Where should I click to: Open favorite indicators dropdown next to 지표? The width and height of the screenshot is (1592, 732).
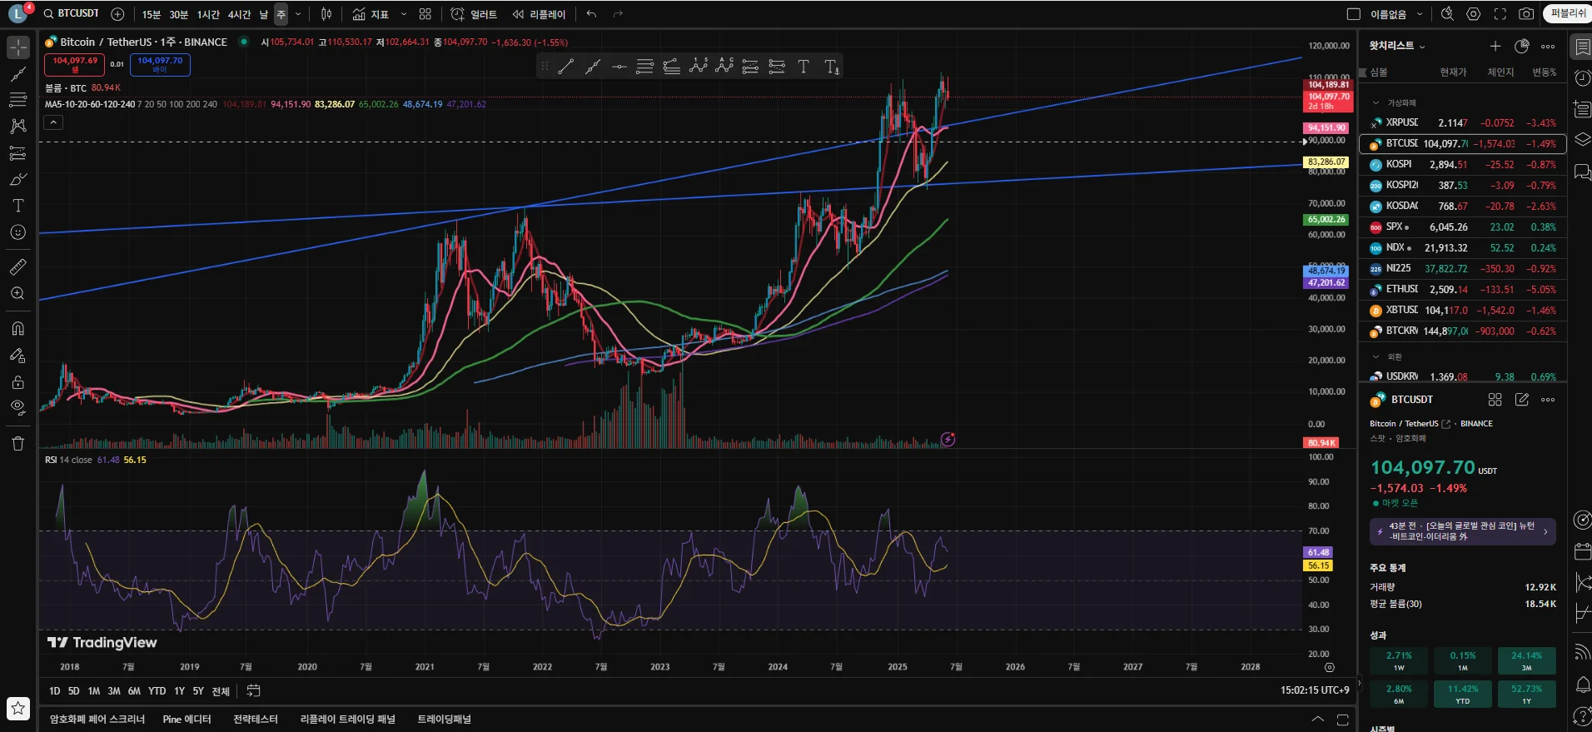(404, 14)
